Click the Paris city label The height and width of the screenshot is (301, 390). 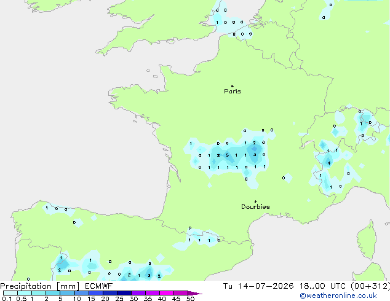pyautogui.click(x=233, y=92)
